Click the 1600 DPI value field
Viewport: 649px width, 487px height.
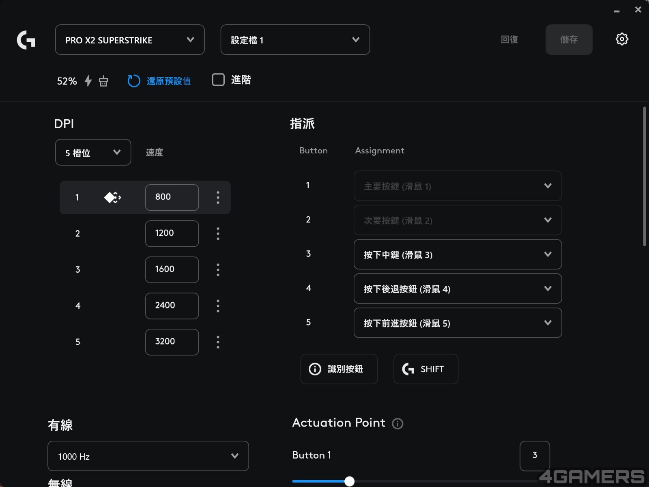point(172,269)
